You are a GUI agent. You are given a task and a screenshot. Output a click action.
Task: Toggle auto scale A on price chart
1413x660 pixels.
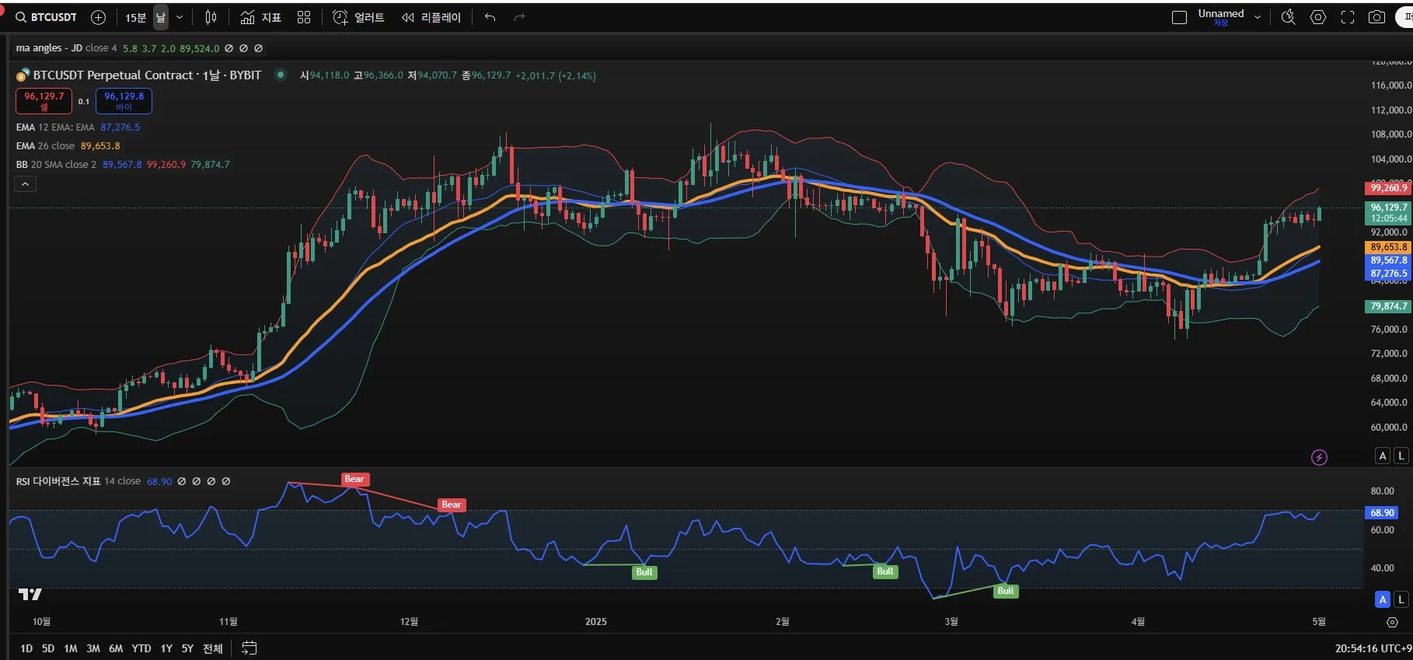point(1382,456)
